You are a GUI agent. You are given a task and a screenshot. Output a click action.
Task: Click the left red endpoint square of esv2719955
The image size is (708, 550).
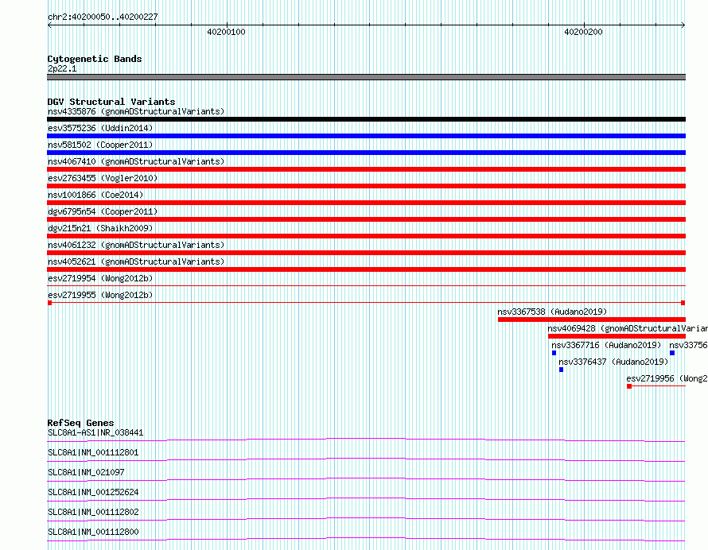click(x=49, y=303)
